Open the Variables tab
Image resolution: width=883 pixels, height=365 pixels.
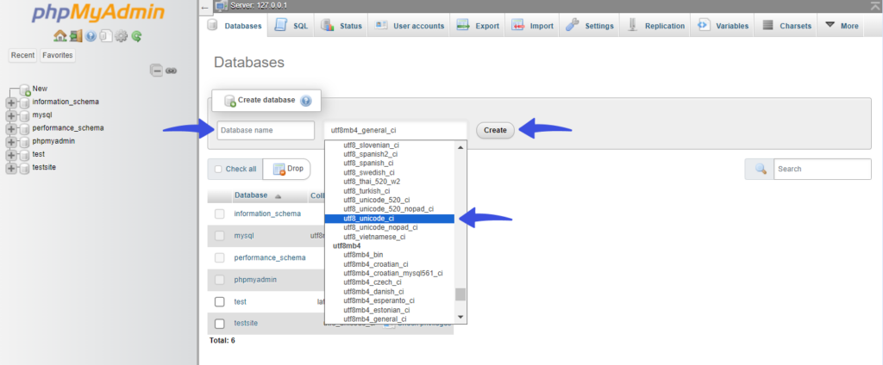[x=723, y=26]
